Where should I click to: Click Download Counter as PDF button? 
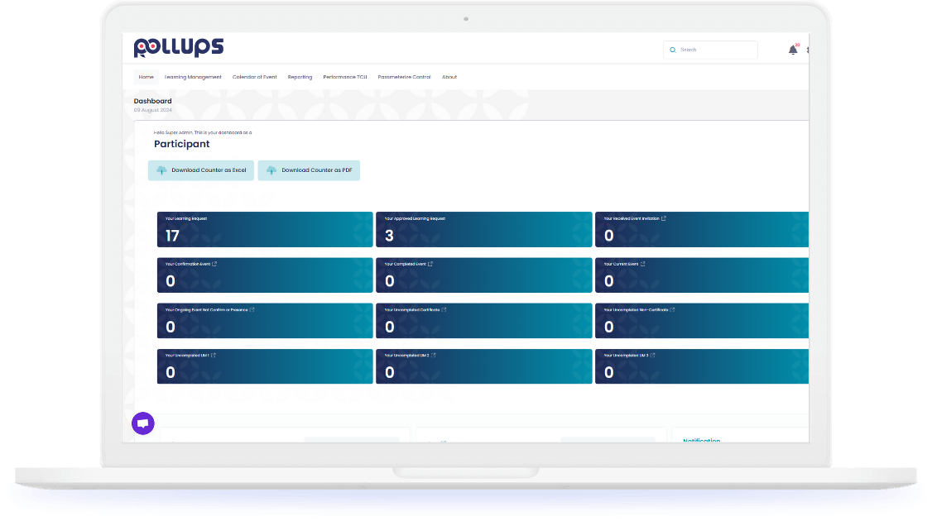pyautogui.click(x=309, y=170)
